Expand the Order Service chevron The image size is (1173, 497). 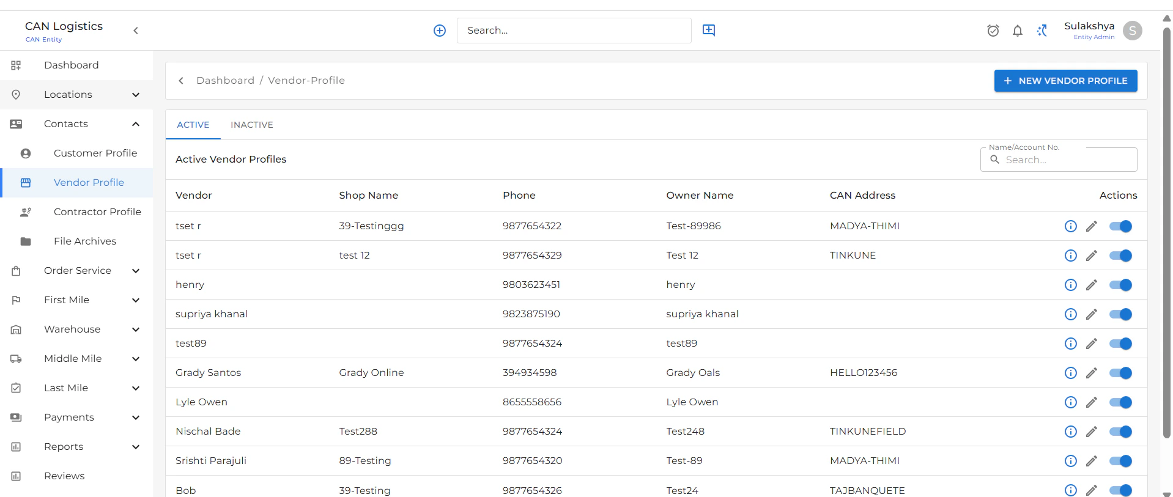tap(136, 271)
